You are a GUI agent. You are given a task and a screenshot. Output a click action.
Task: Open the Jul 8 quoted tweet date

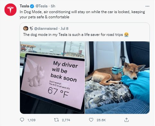64,29
